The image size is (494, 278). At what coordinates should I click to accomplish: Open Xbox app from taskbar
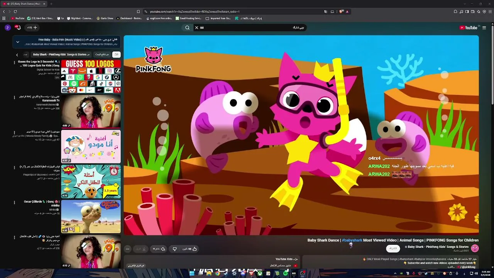pos(260,273)
